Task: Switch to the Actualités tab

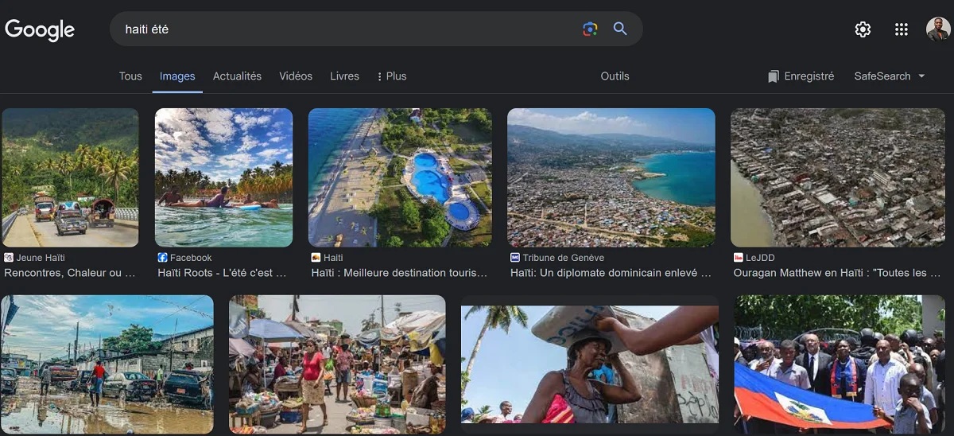Action: pyautogui.click(x=237, y=76)
